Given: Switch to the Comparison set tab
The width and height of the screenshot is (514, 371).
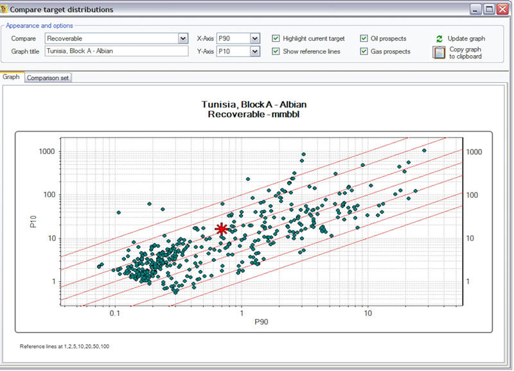Looking at the screenshot, I should pos(49,78).
